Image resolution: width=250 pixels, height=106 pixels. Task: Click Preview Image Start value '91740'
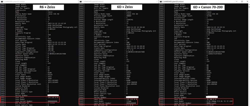tap(209, 16)
